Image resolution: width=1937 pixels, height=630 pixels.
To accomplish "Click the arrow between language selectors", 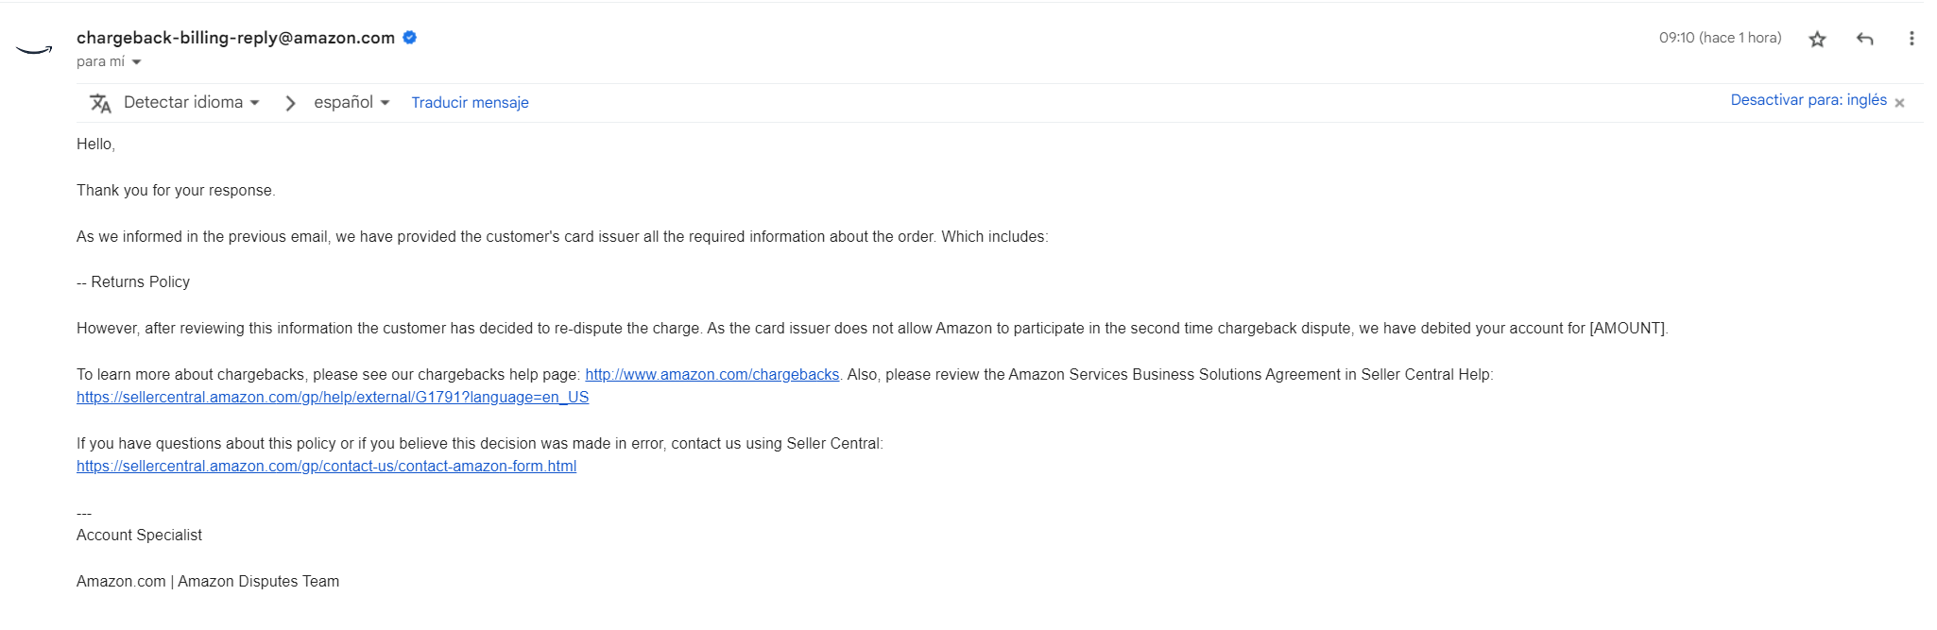I will click(290, 103).
